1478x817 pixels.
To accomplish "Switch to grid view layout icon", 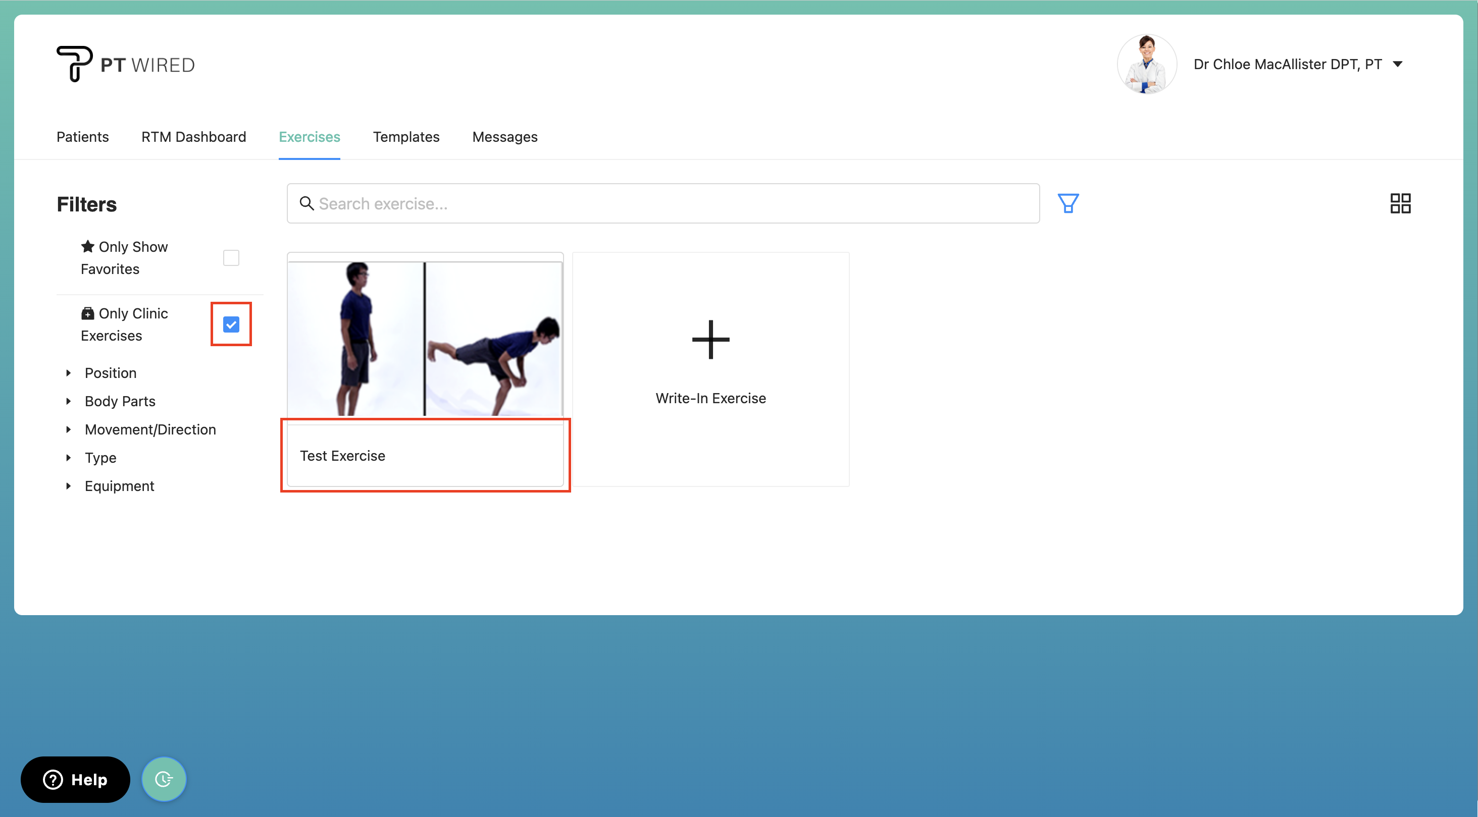I will pos(1400,203).
